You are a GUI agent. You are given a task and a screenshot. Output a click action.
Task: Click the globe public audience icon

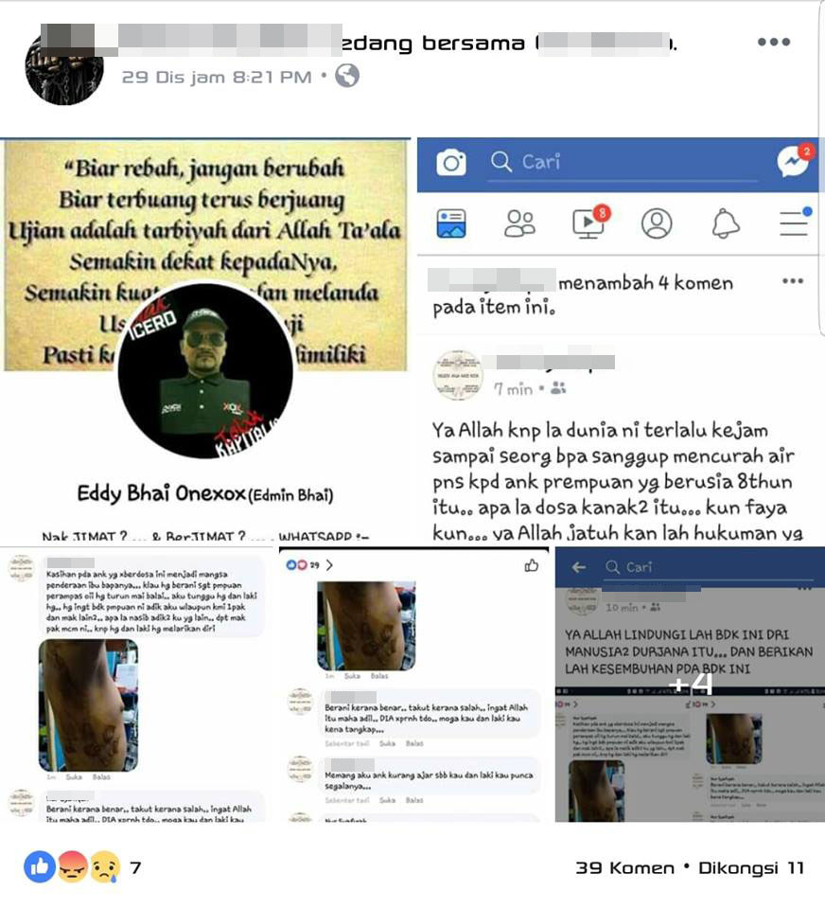347,76
